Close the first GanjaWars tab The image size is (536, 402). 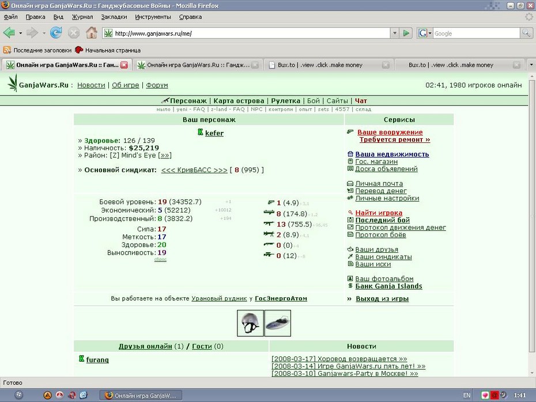pos(124,65)
